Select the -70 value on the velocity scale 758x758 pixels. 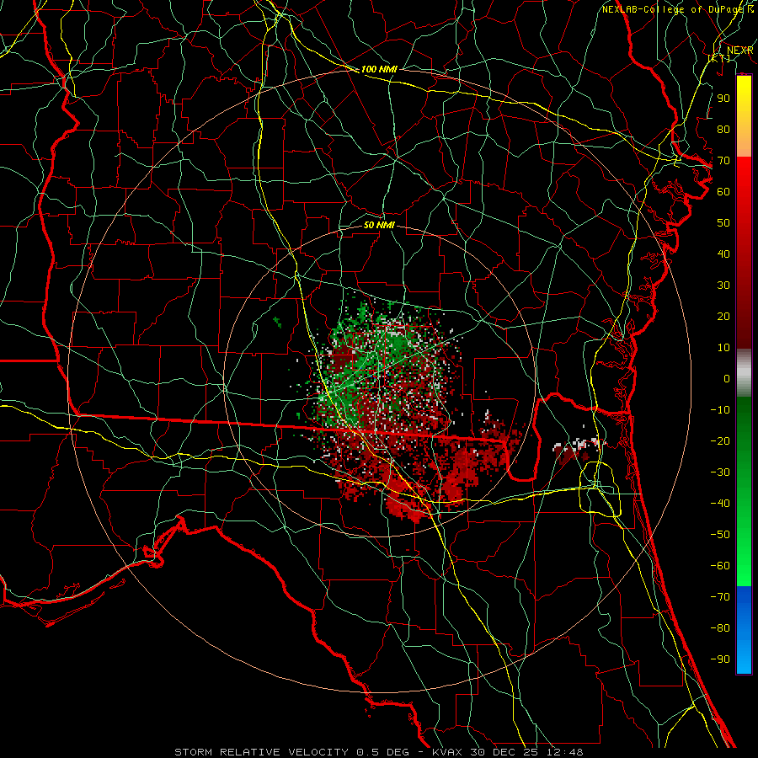[x=720, y=597]
